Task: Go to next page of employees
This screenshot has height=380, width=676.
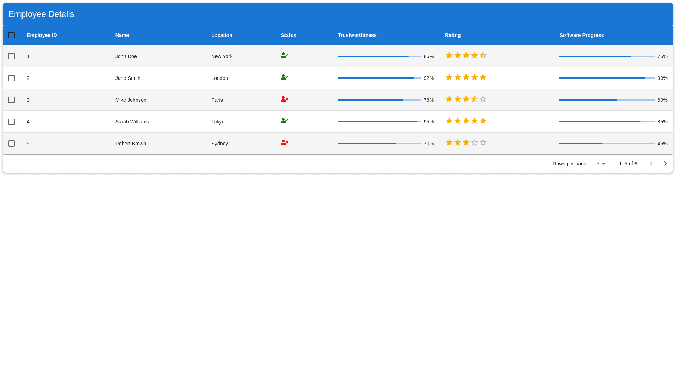Action: (x=665, y=164)
